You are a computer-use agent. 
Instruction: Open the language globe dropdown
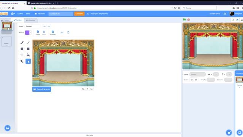[x=13, y=14]
